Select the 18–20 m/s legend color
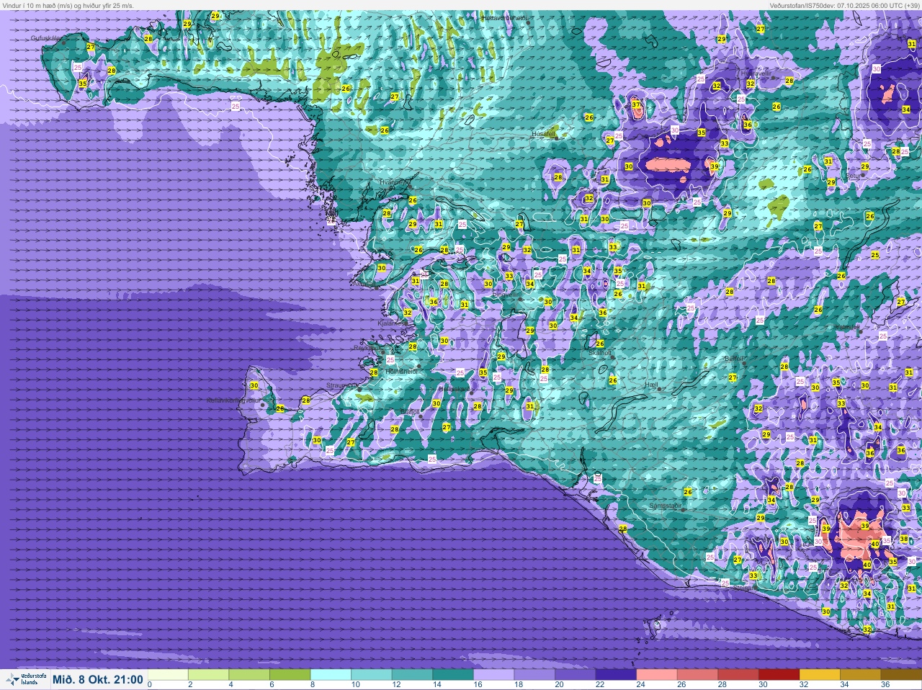The image size is (922, 690). [535, 675]
